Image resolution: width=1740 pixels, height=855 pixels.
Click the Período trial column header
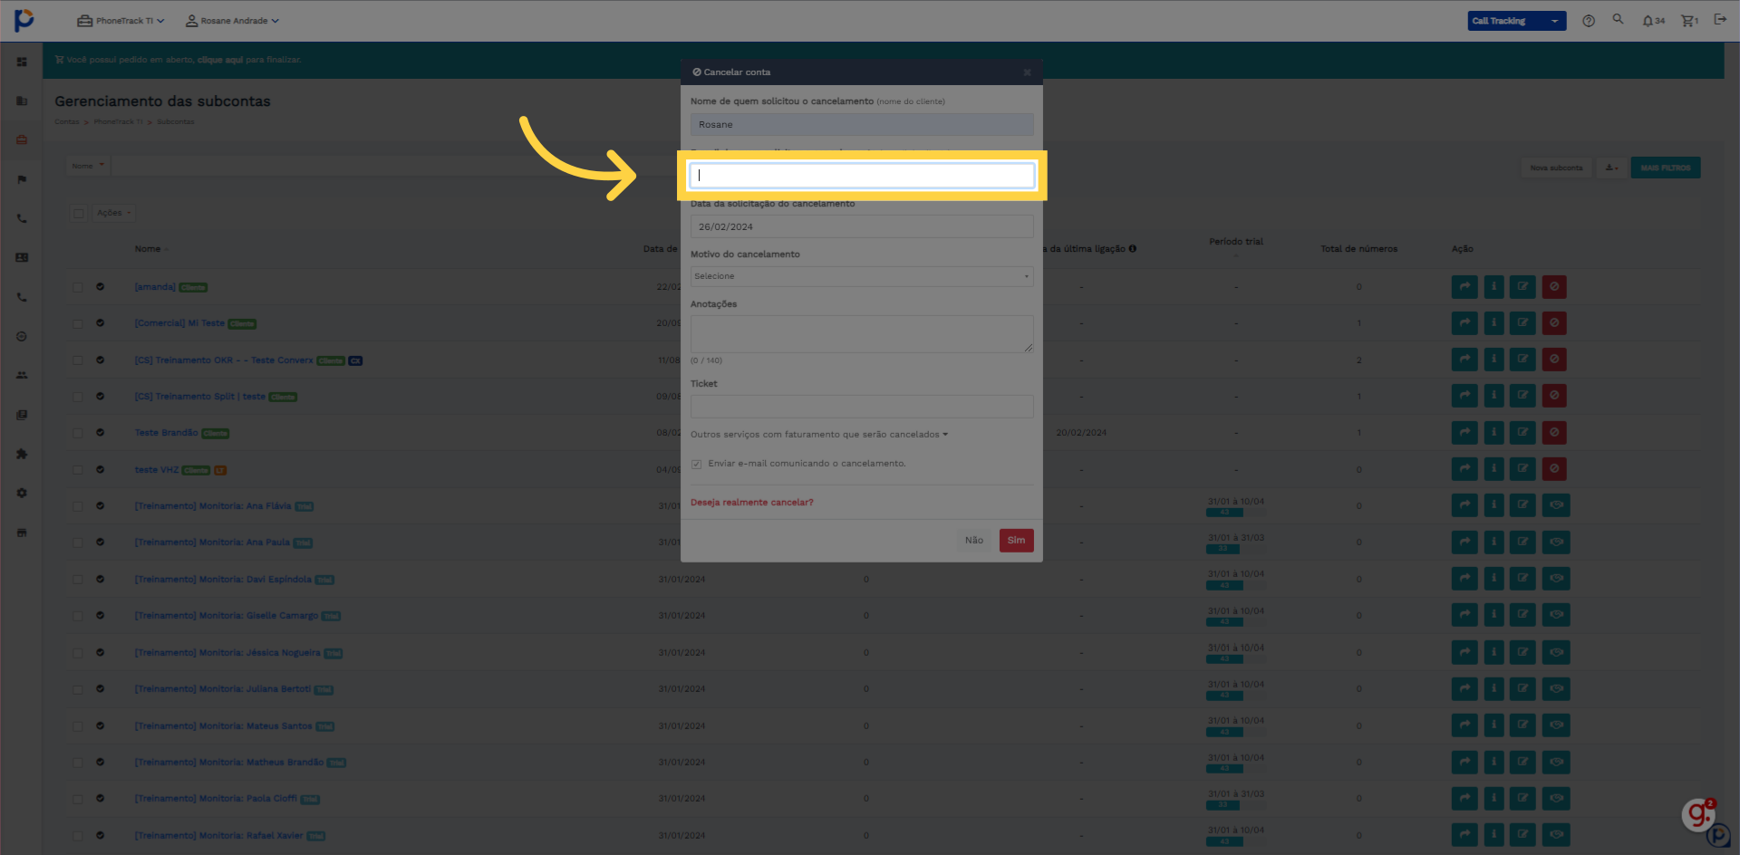pos(1236,242)
